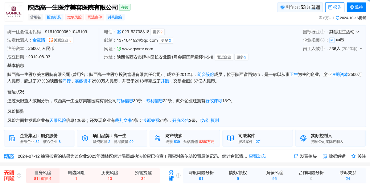Click the phone icon next to 029-62738818

[119, 32]
